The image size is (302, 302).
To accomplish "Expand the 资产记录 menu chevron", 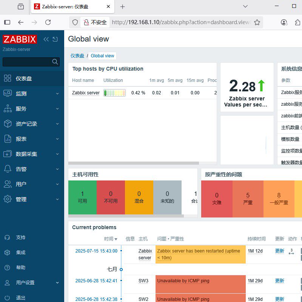I will click(x=57, y=124).
